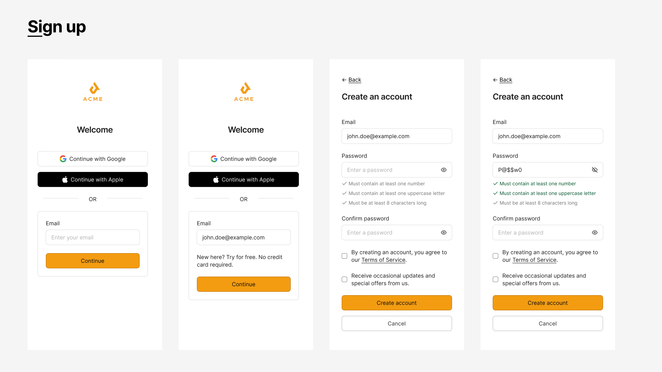The height and width of the screenshot is (372, 662).
Task: Check the Terms of Service agreement on fourth card
Action: pyautogui.click(x=495, y=256)
